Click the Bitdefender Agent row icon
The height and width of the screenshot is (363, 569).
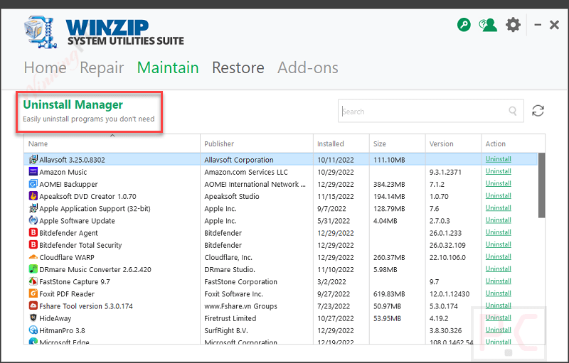pyautogui.click(x=33, y=232)
